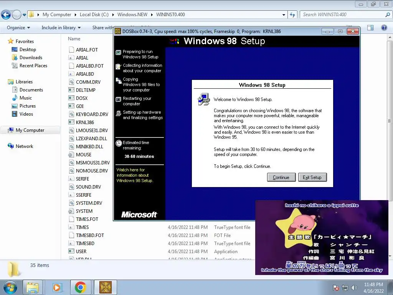
Task: Select the ARIAL.FOT file
Action: point(87,50)
